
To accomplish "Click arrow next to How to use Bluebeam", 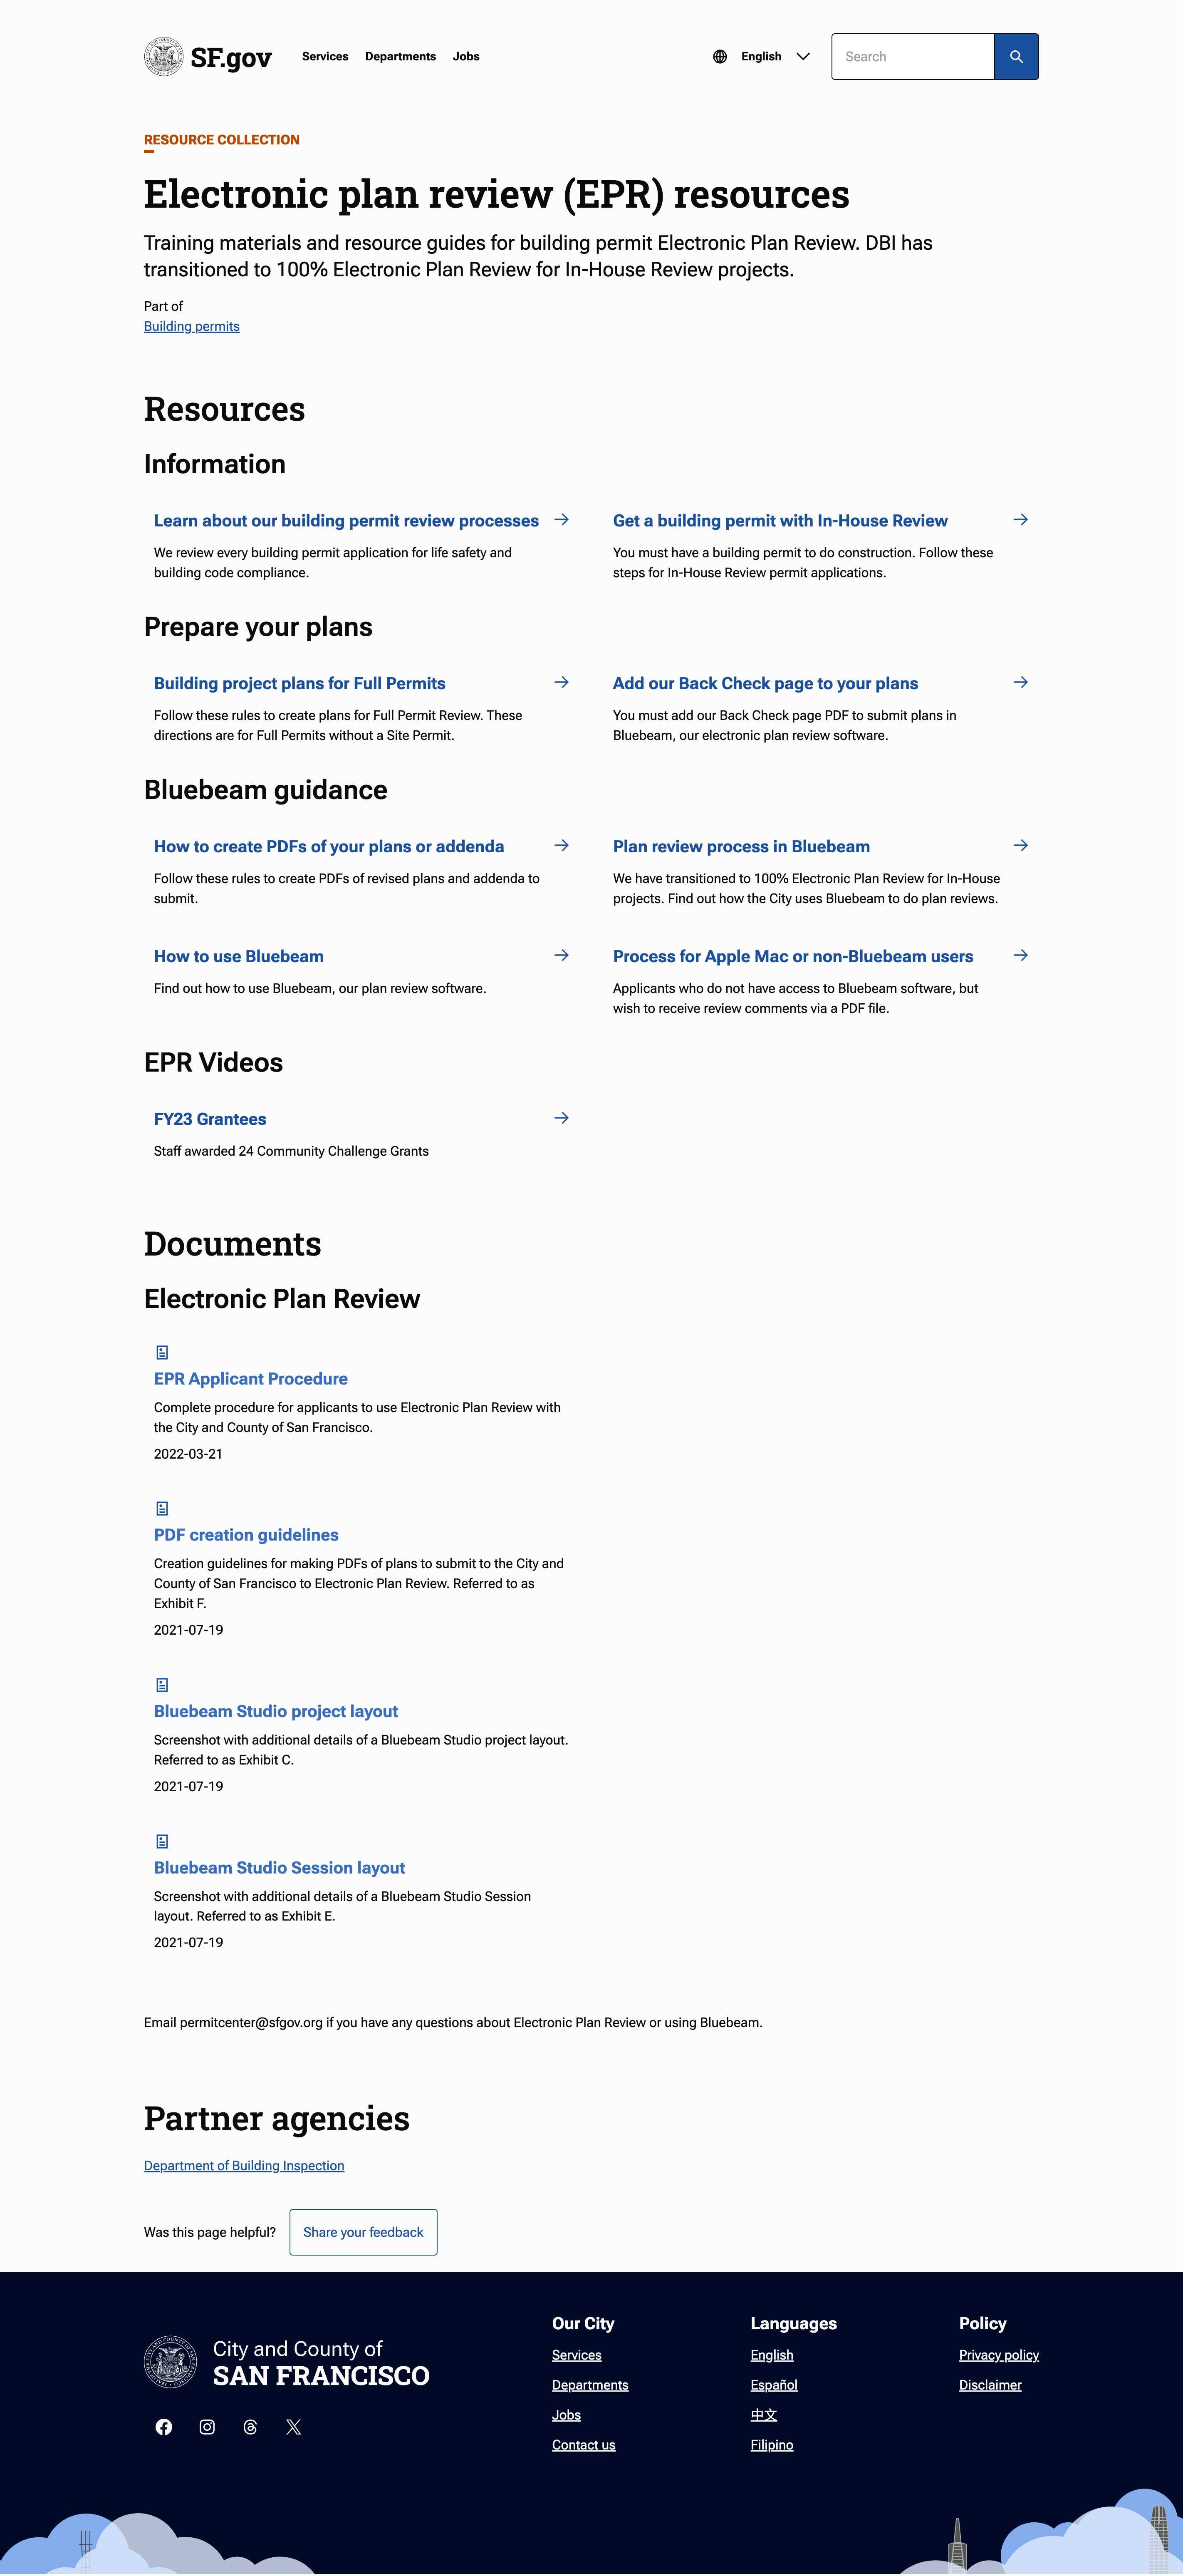I will pyautogui.click(x=562, y=955).
